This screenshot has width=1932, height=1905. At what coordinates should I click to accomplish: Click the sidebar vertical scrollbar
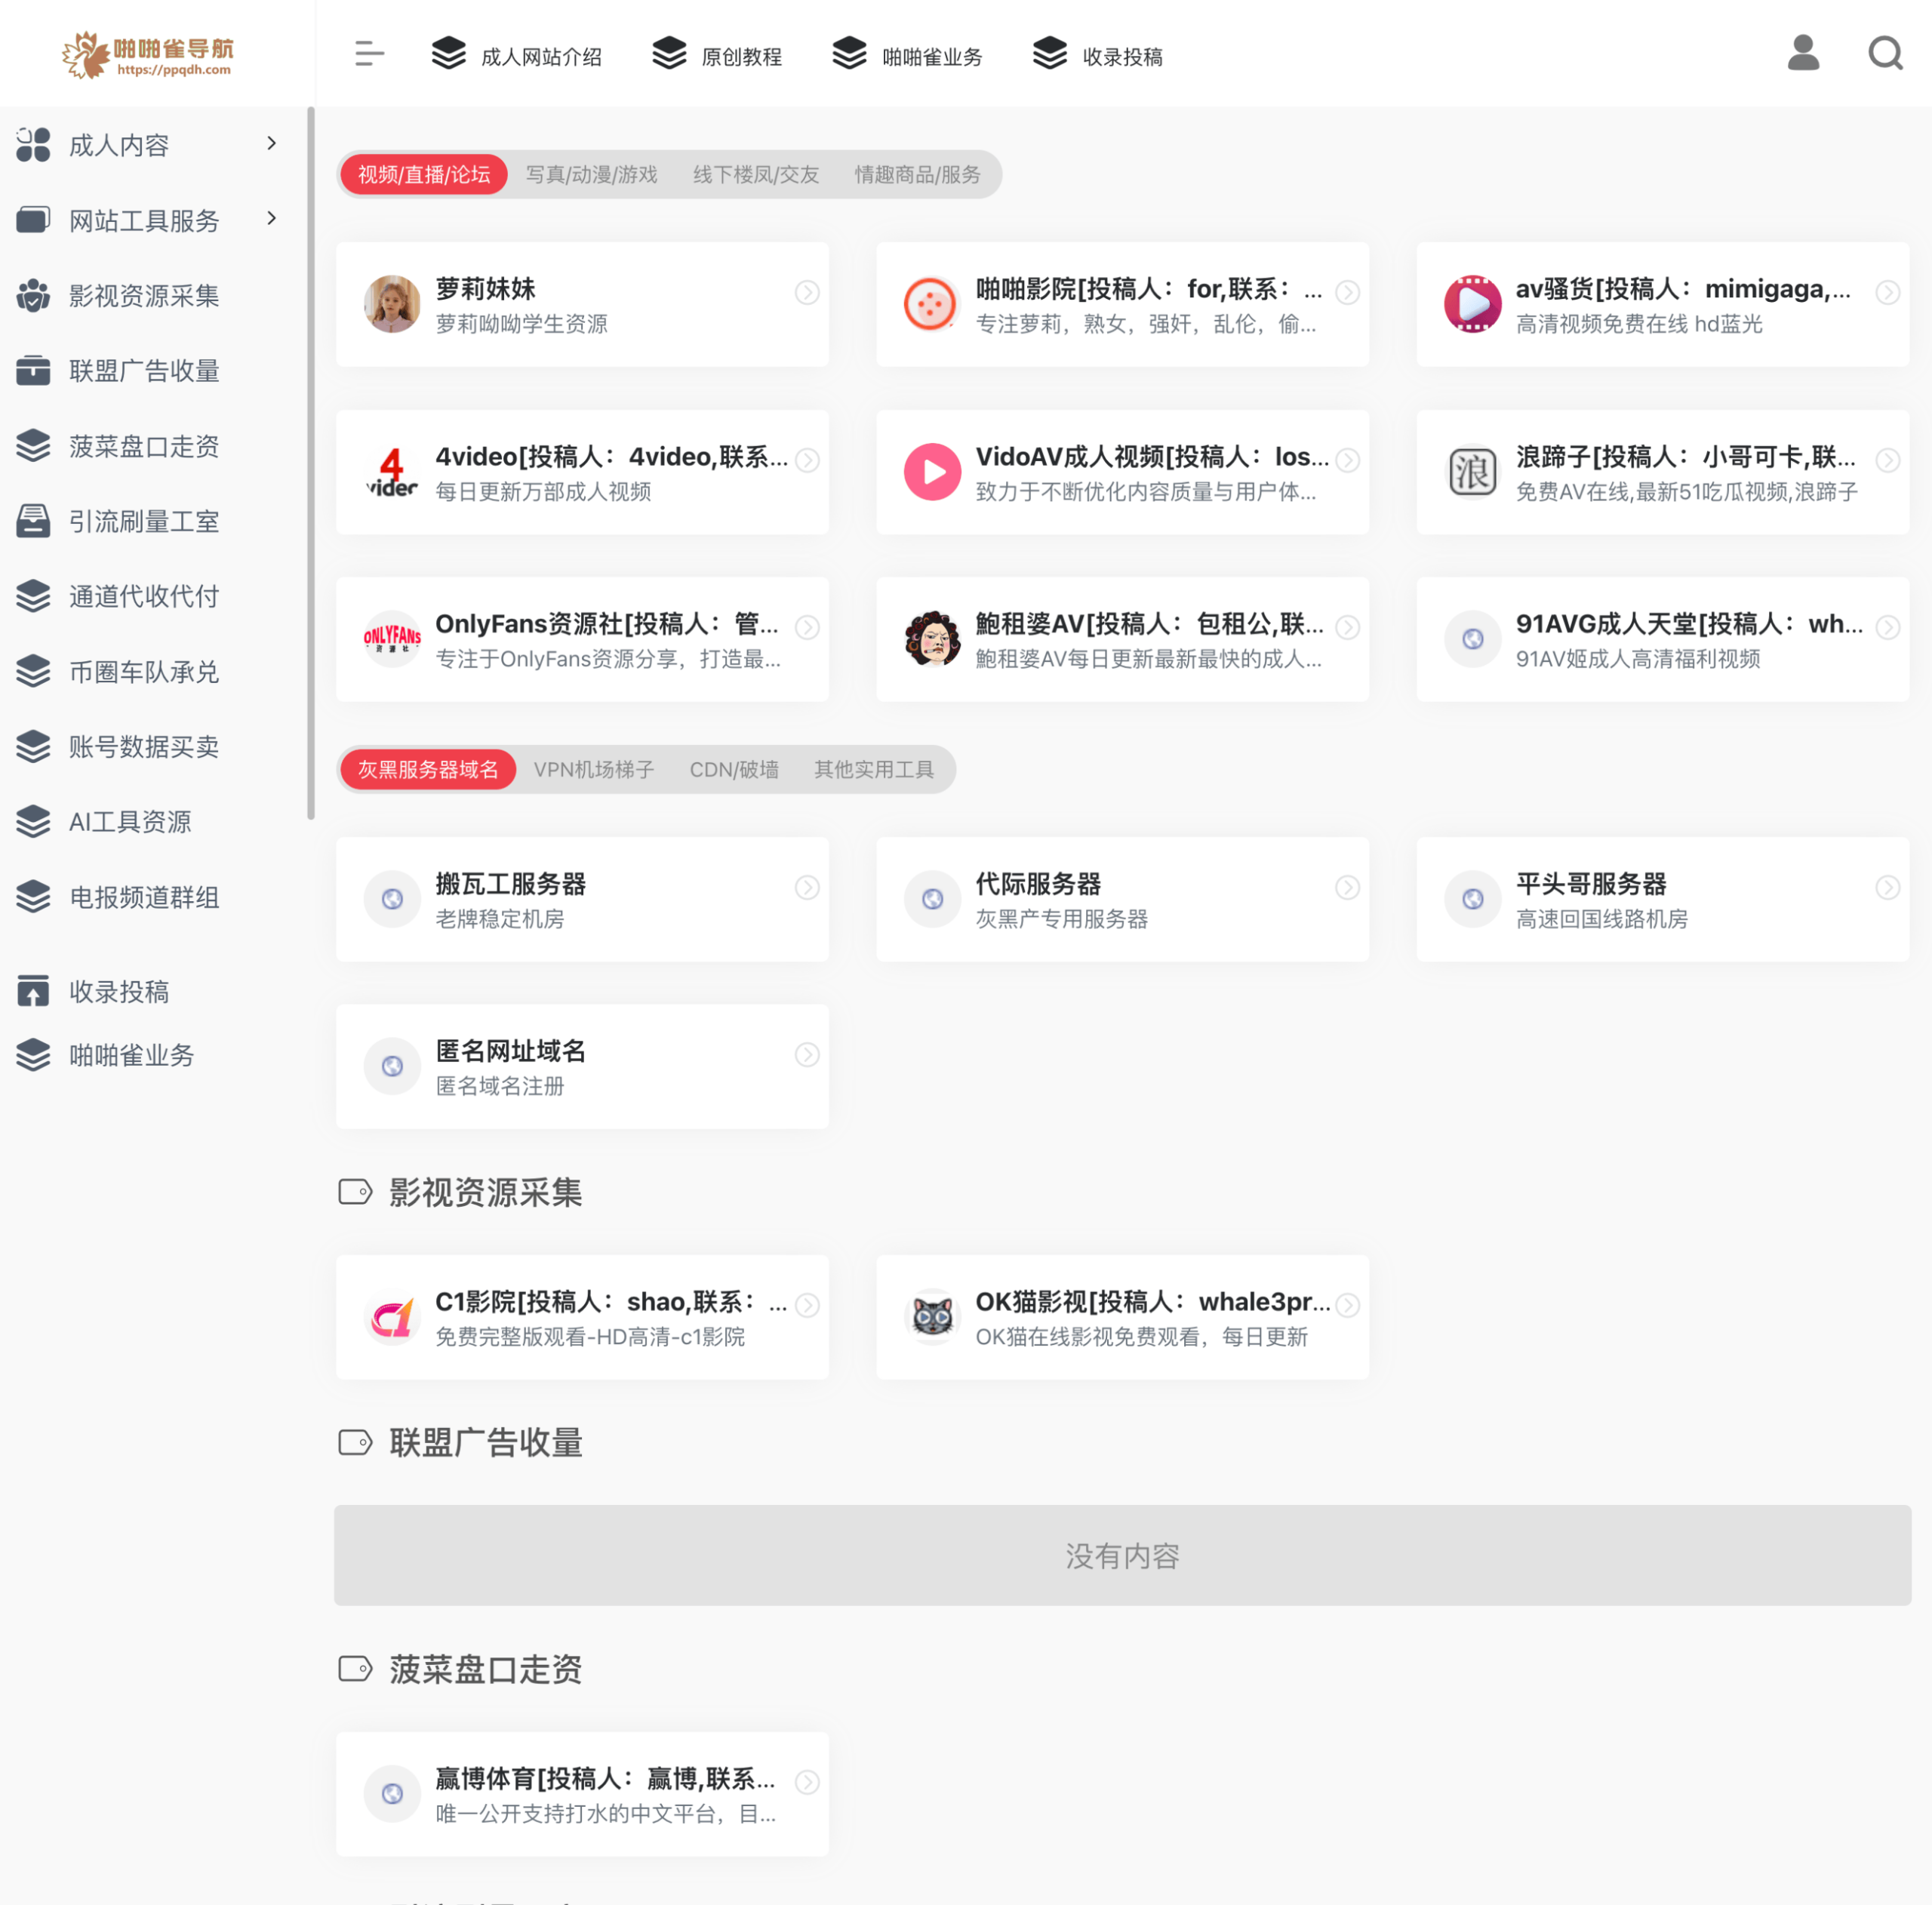click(x=311, y=463)
